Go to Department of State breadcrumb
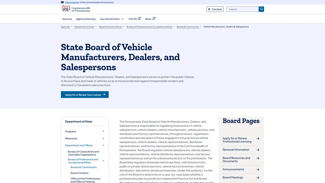This screenshot has width=325, height=183. pos(84,27)
